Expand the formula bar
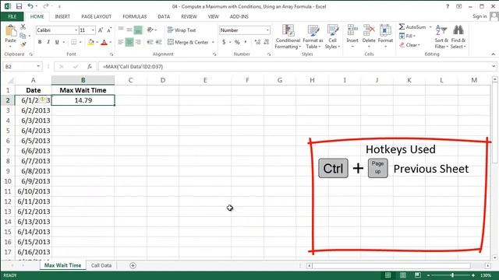Image resolution: width=499 pixels, height=280 pixels. click(494, 66)
